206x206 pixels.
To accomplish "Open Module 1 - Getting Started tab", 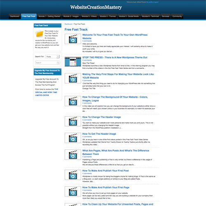I will click(x=49, y=16).
